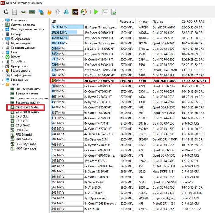Select the 16x Ryzen 9 3950X HT row

tap(130, 54)
